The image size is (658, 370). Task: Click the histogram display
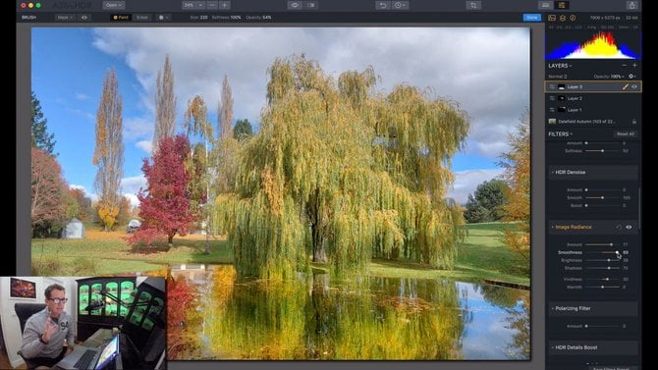(x=592, y=45)
